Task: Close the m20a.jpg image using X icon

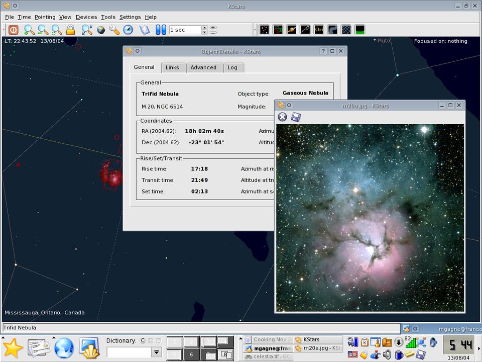Action: (x=283, y=117)
